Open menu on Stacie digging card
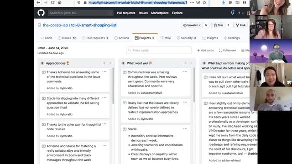The height and width of the screenshot is (164, 292). tap(104, 97)
